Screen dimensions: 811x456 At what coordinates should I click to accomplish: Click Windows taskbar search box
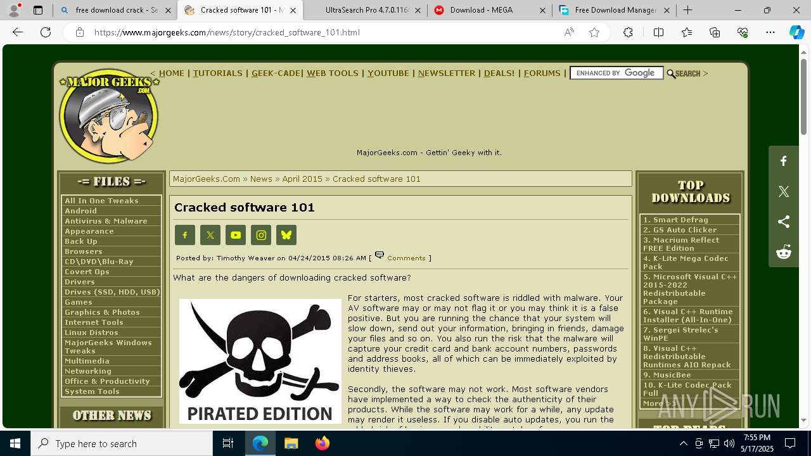pyautogui.click(x=122, y=443)
